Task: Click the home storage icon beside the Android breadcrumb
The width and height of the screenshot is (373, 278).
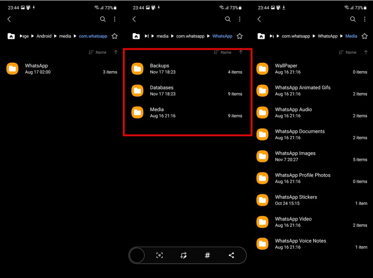Action: pos(11,36)
